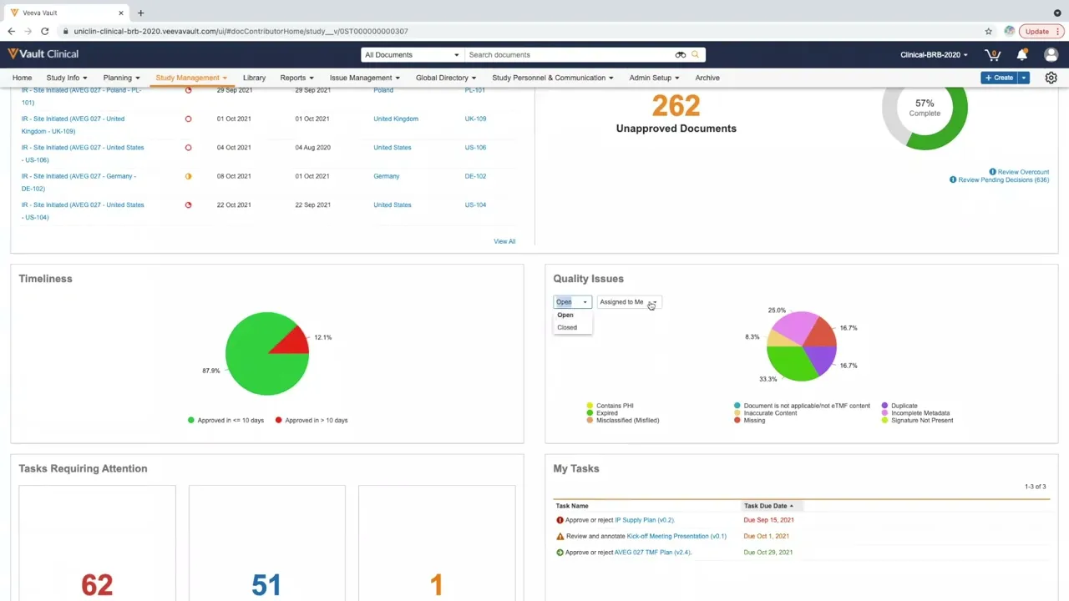Open the Admin Setup menu
This screenshot has height=601, width=1069.
pyautogui.click(x=654, y=78)
